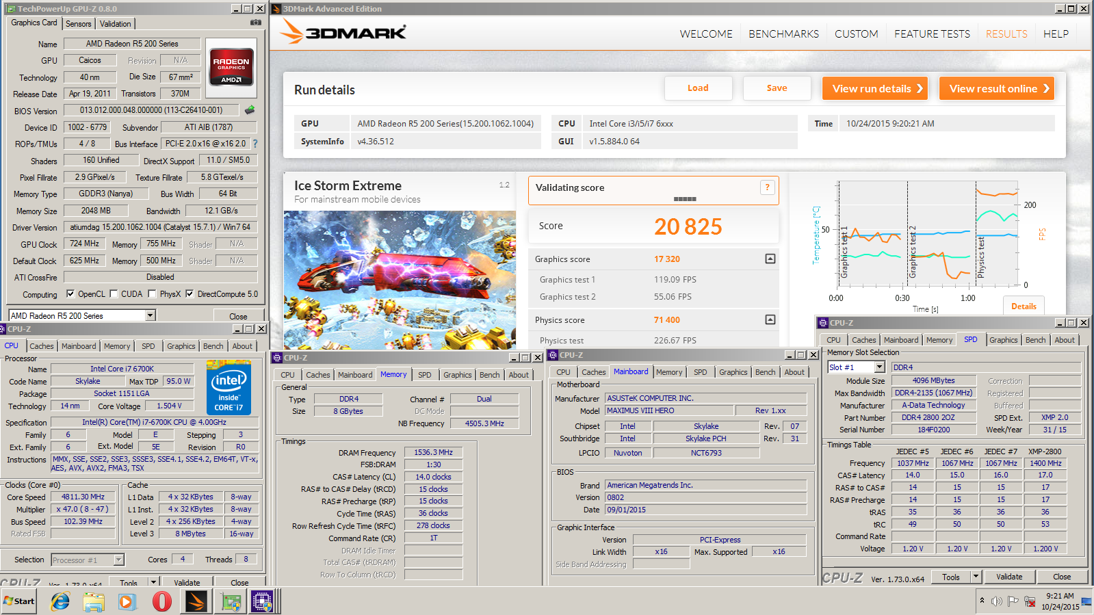Image resolution: width=1094 pixels, height=615 pixels.
Task: Click View result online button
Action: click(x=996, y=88)
